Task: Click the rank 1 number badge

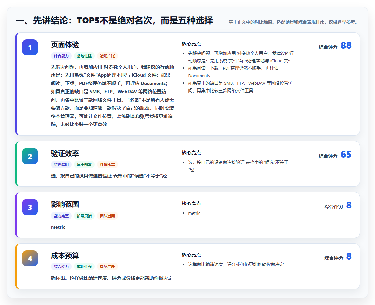Action: 30,47
